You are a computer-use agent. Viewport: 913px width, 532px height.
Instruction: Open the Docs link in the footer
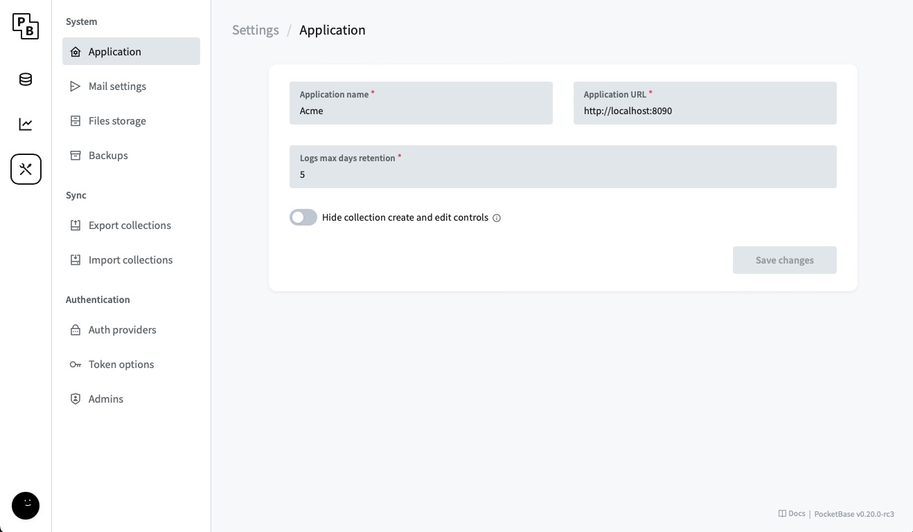point(792,513)
